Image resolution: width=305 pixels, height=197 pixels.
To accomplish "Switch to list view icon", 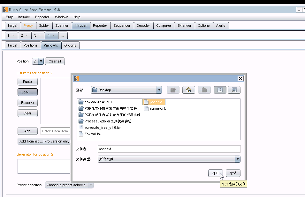I will [x=220, y=90].
